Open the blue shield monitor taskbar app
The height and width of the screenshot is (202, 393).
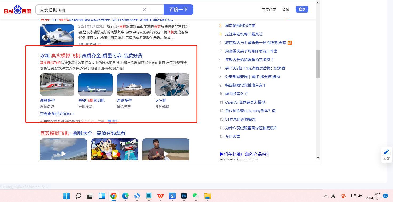(172, 196)
